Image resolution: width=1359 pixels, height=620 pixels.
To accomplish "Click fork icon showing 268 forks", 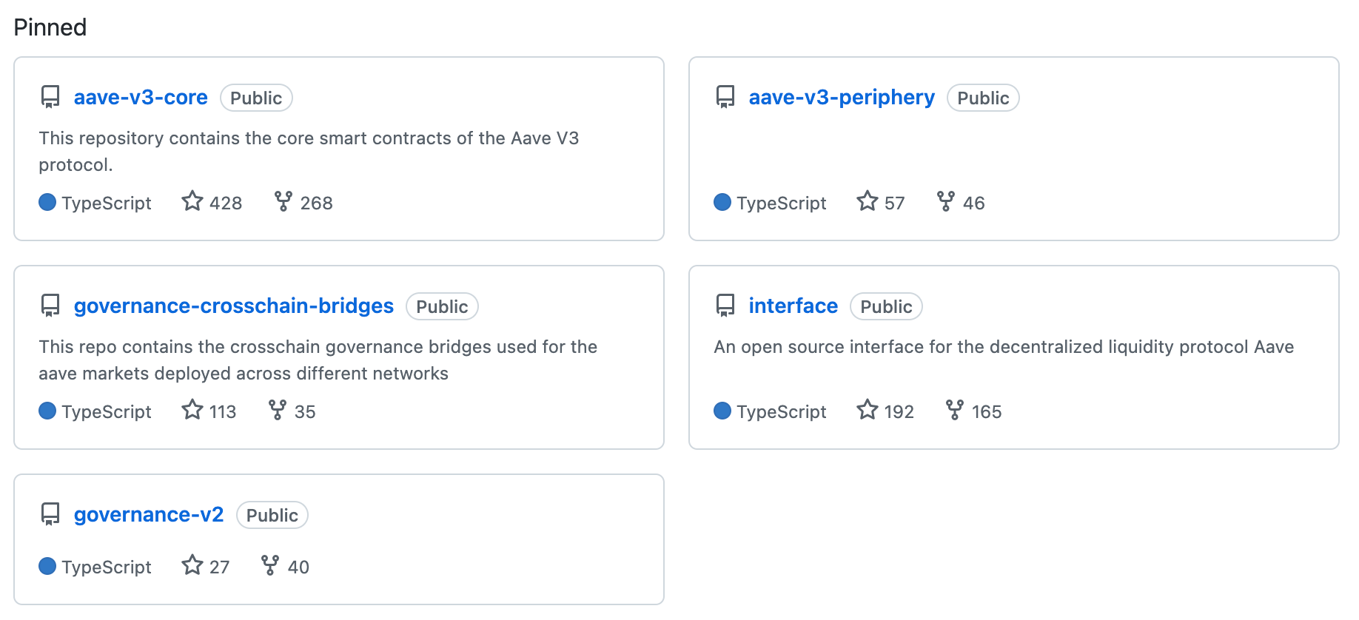I will (x=283, y=201).
